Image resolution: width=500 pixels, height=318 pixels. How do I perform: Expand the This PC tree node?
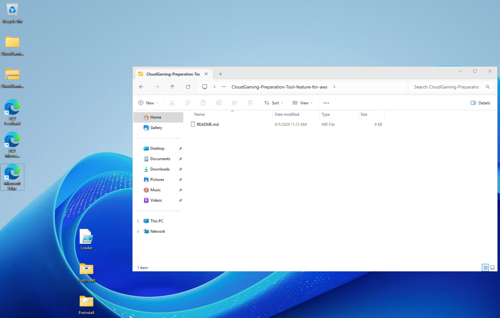[138, 221]
